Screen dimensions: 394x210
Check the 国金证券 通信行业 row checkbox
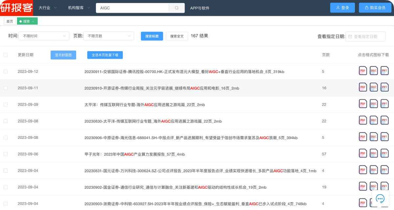(x=6, y=187)
